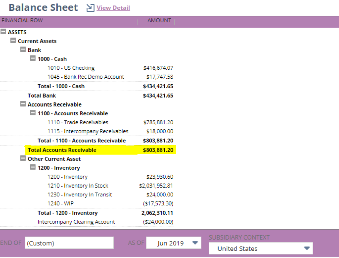The image size is (339, 258).
Task: Select the 1110 - Trade Receivables row
Action: pos(78,122)
